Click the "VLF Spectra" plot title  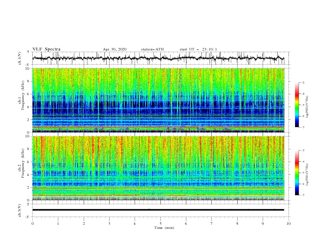point(46,49)
